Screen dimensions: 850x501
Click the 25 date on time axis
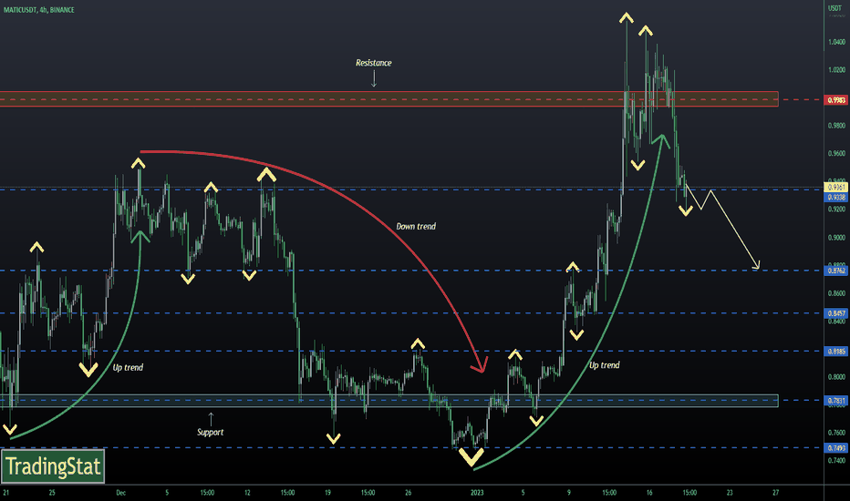coord(52,493)
